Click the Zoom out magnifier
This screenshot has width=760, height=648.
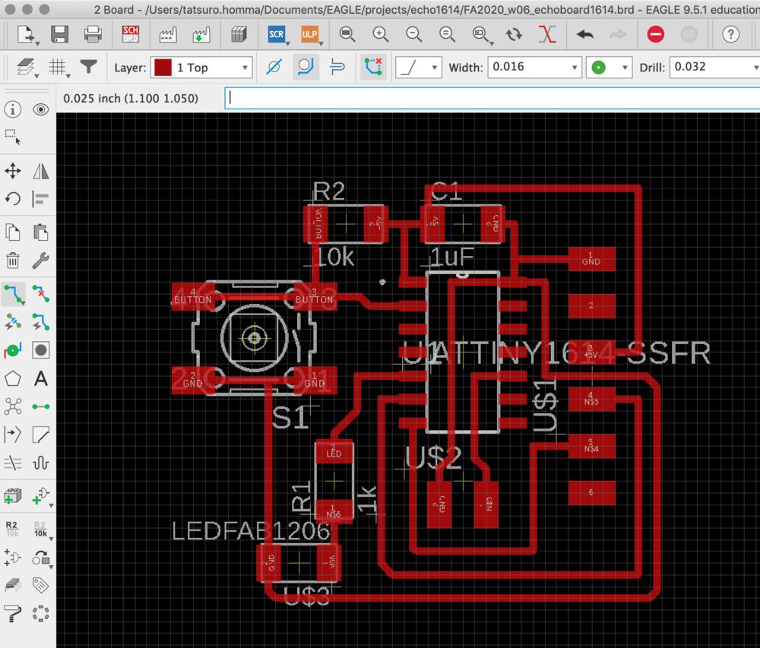[413, 34]
